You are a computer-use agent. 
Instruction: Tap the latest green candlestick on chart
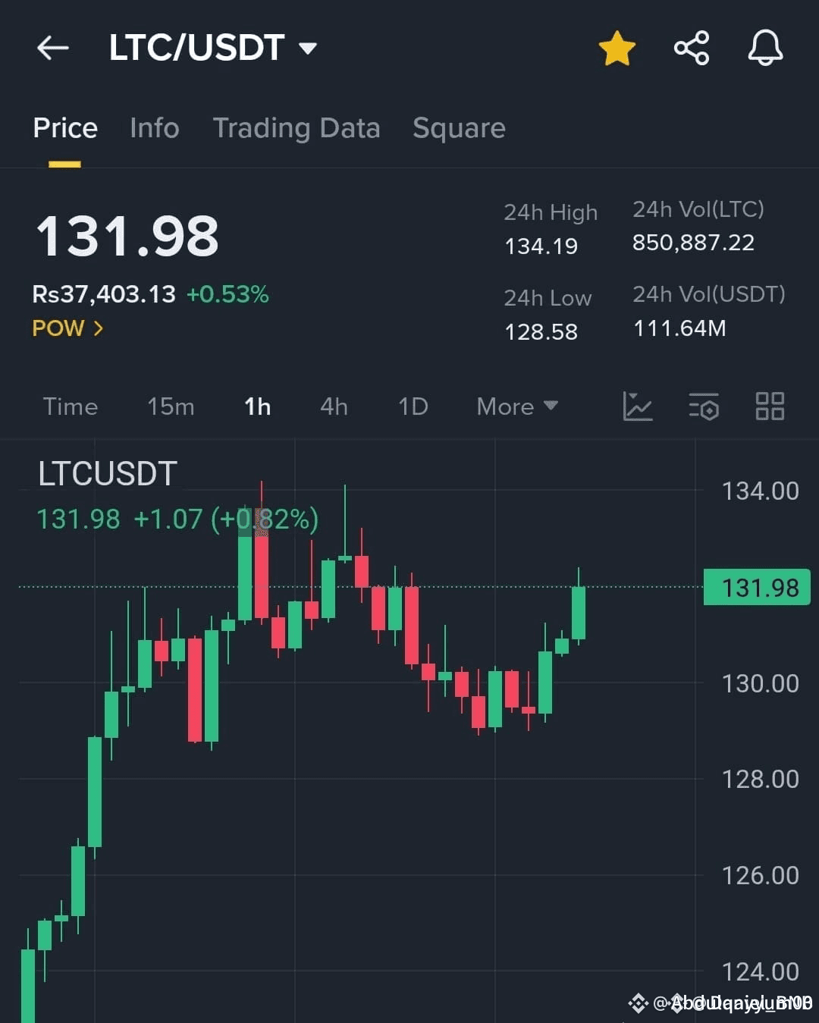pyautogui.click(x=579, y=613)
